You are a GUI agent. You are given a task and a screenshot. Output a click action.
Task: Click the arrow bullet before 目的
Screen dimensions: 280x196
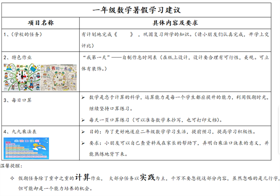[83, 132]
